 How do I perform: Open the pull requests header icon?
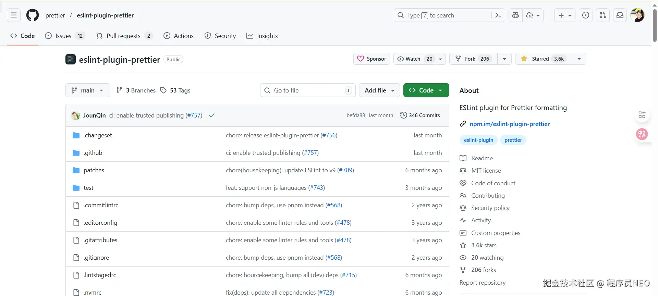coord(603,15)
